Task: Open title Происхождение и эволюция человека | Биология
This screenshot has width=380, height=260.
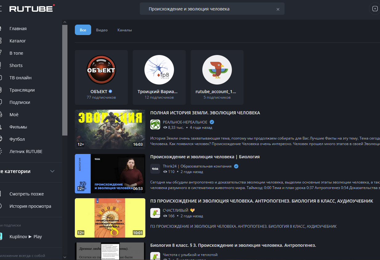Action: pyautogui.click(x=205, y=157)
